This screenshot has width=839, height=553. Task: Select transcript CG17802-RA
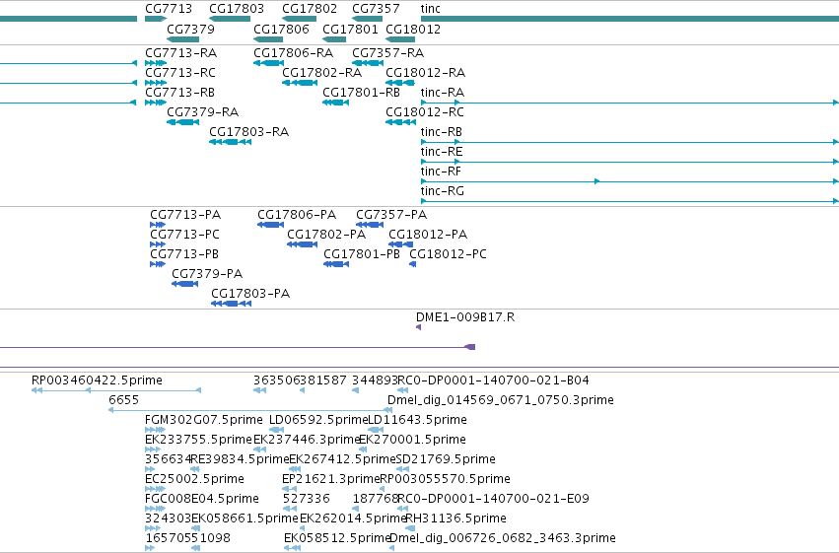(321, 73)
